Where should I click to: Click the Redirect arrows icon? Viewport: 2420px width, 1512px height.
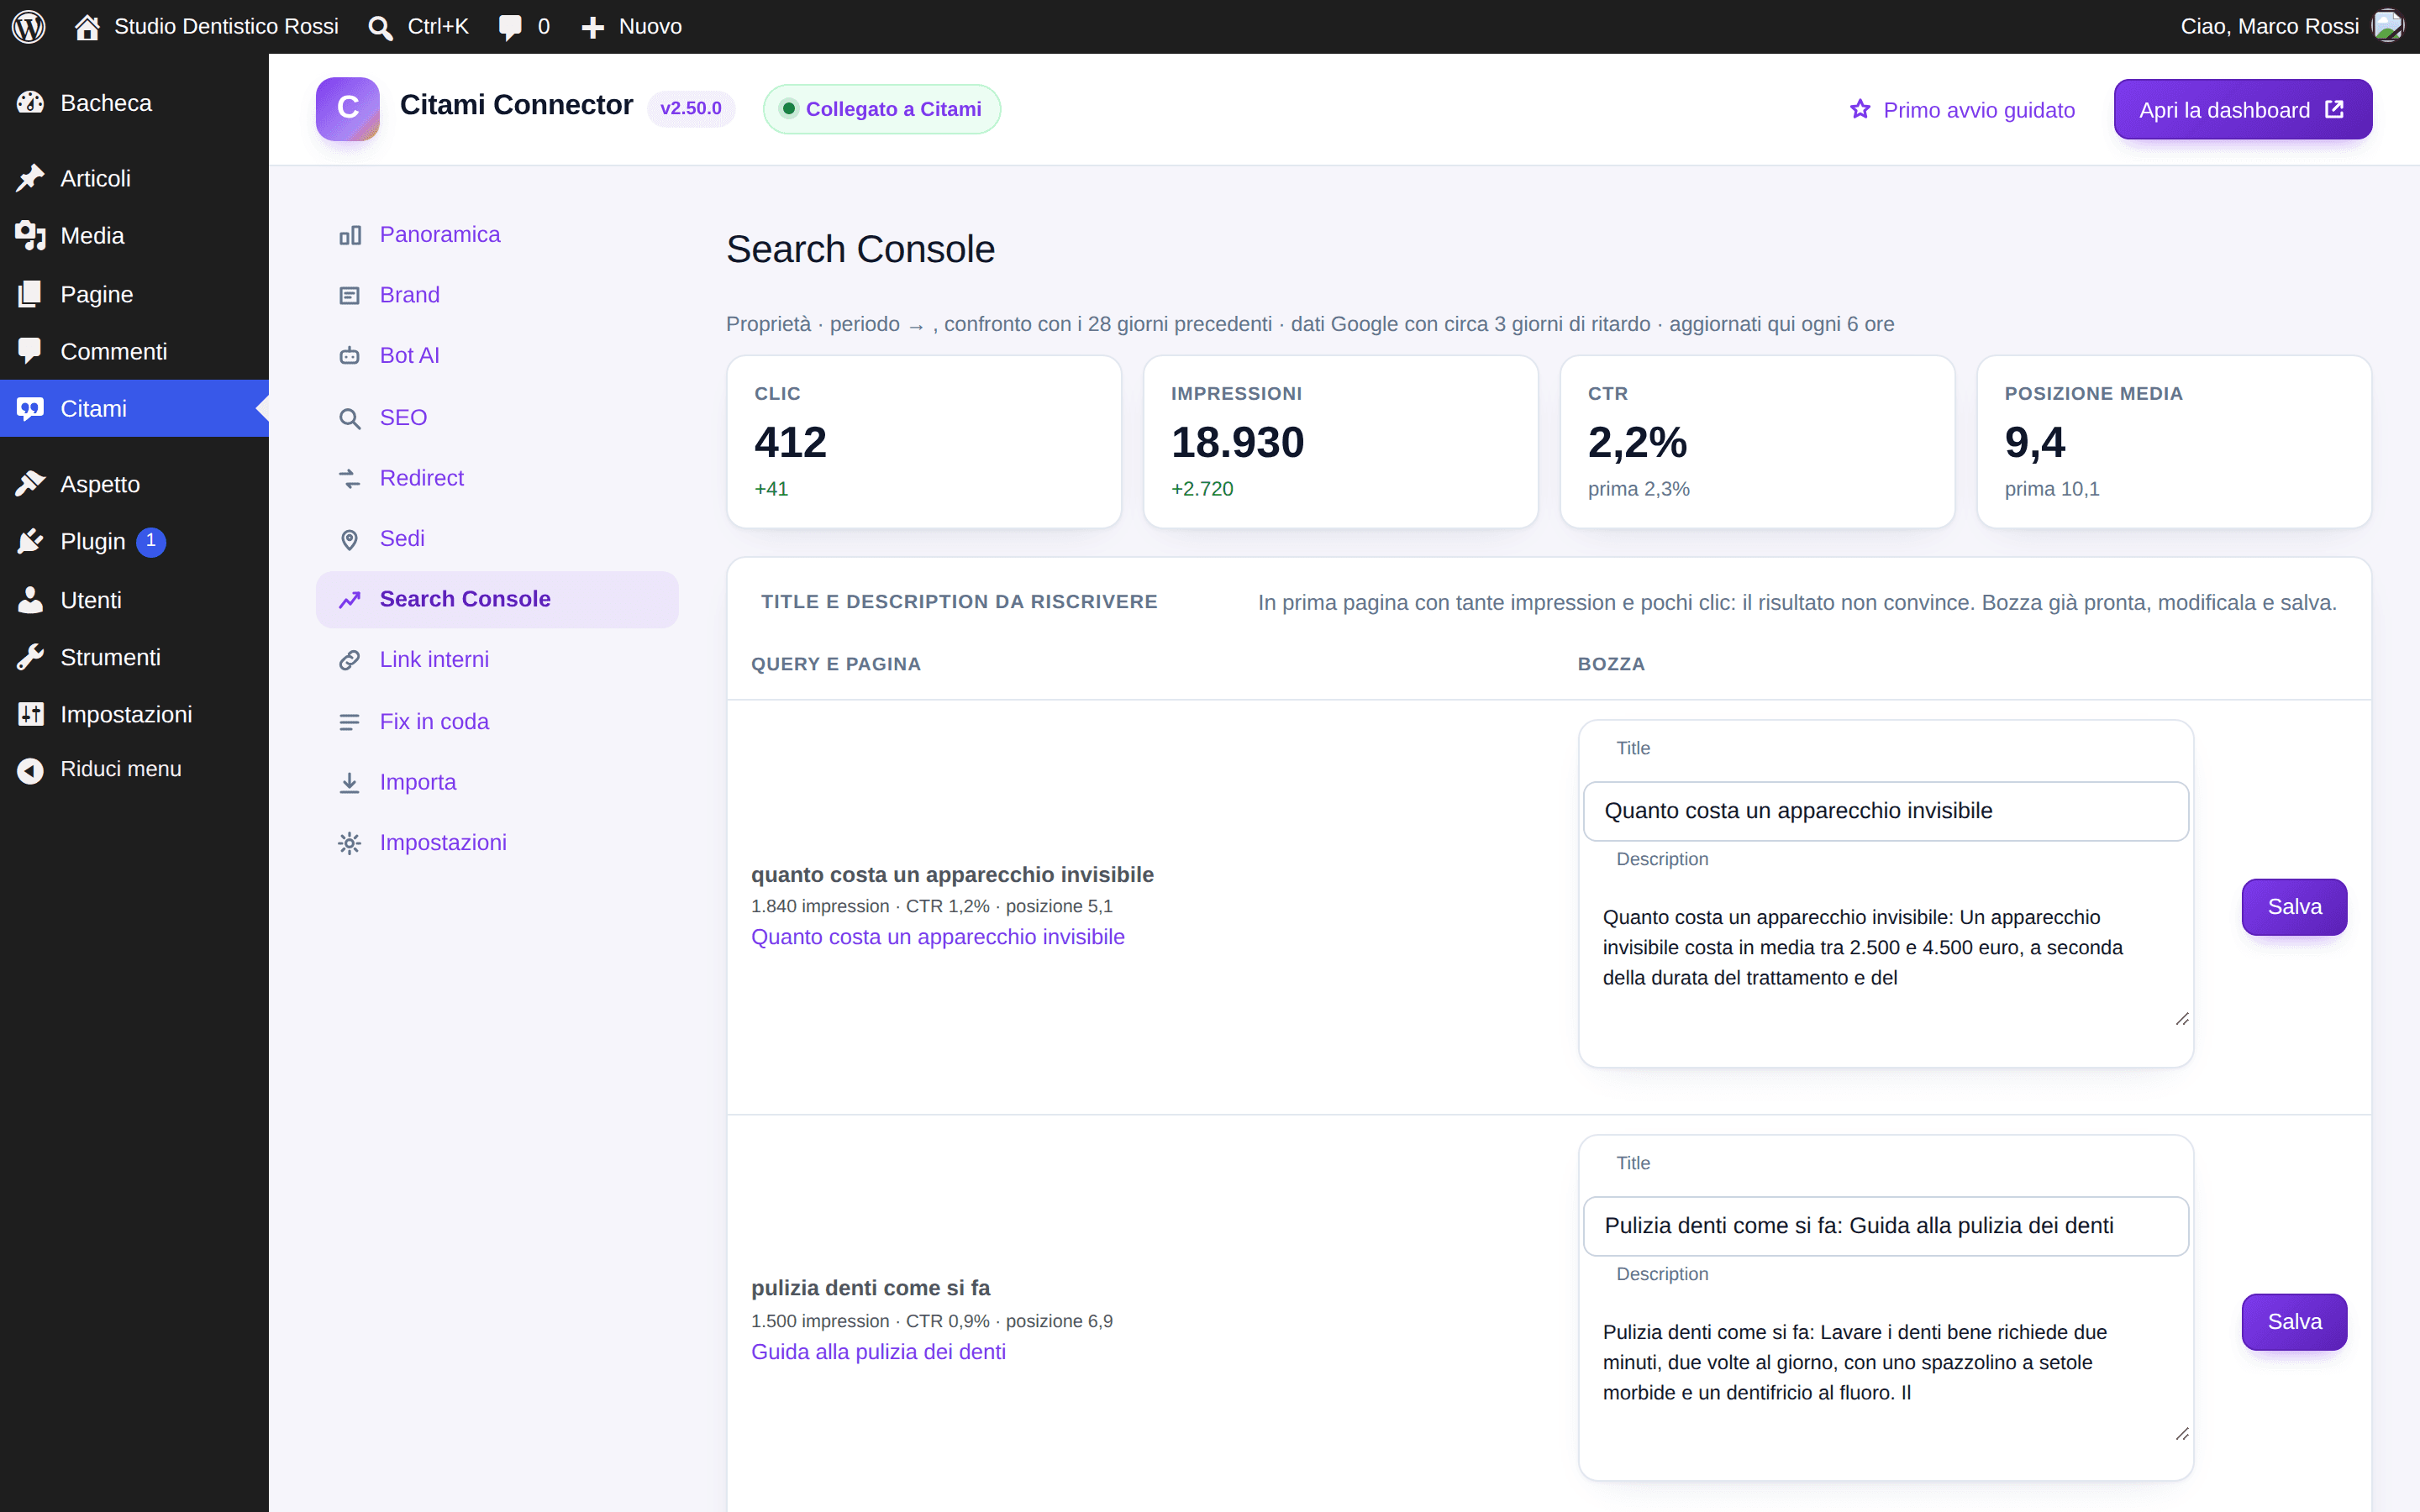(349, 479)
